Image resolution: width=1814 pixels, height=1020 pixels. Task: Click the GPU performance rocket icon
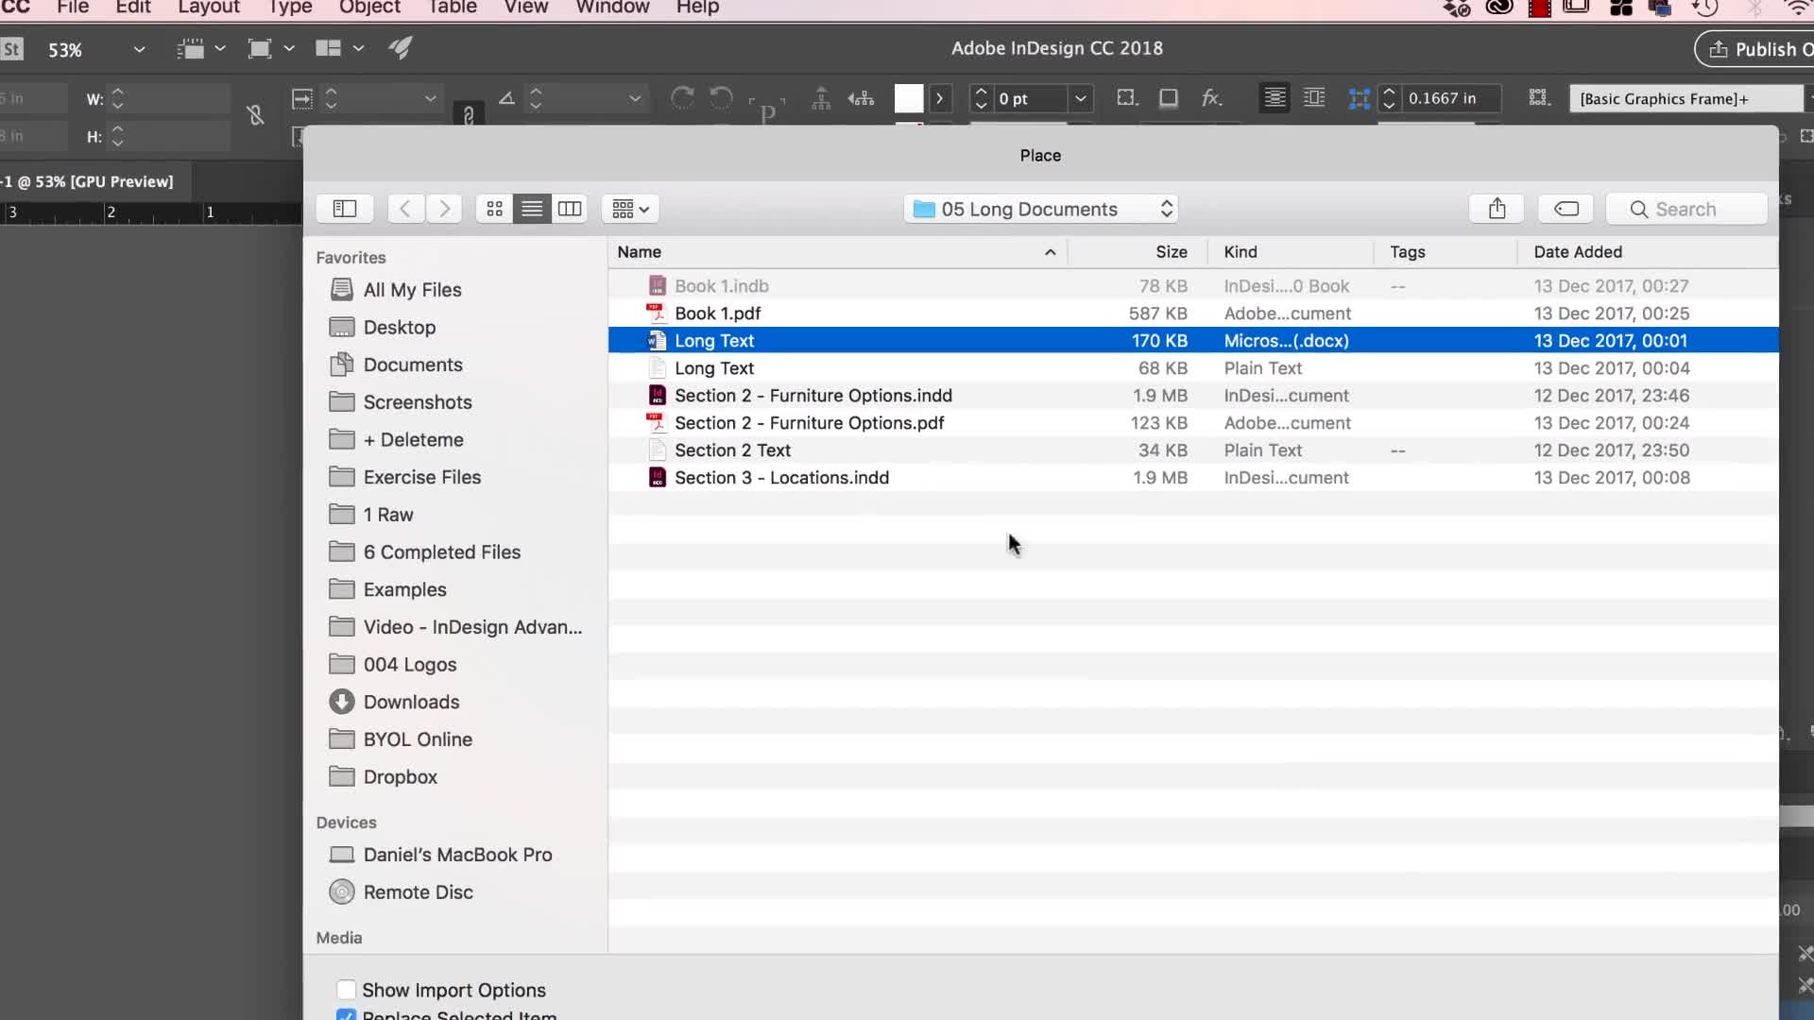click(x=401, y=48)
